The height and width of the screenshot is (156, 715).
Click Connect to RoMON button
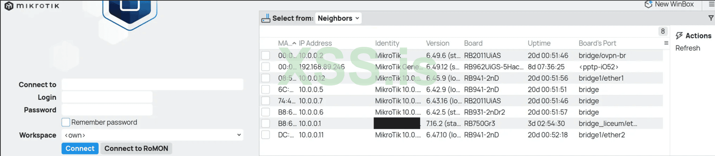pyautogui.click(x=136, y=148)
